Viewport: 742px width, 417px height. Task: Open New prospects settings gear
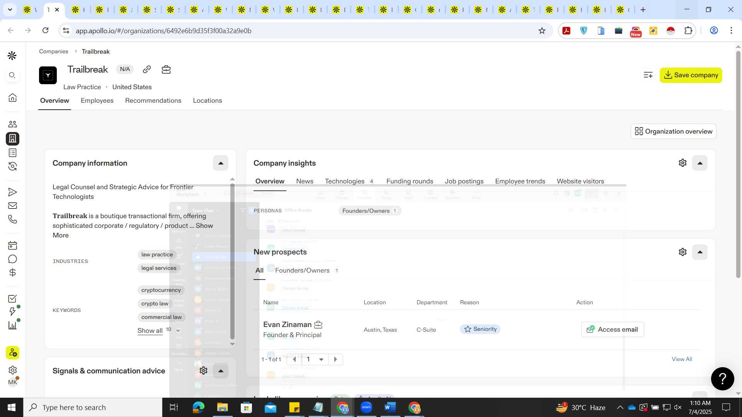682,252
